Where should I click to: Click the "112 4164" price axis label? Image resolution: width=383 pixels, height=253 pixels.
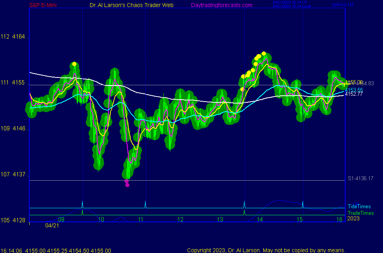[13, 37]
